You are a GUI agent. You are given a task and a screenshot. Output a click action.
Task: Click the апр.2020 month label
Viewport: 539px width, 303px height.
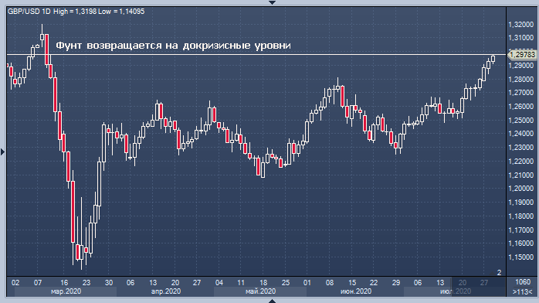point(166,291)
